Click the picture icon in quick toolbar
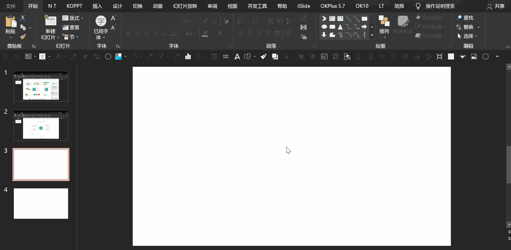The image size is (511, 250). click(474, 56)
